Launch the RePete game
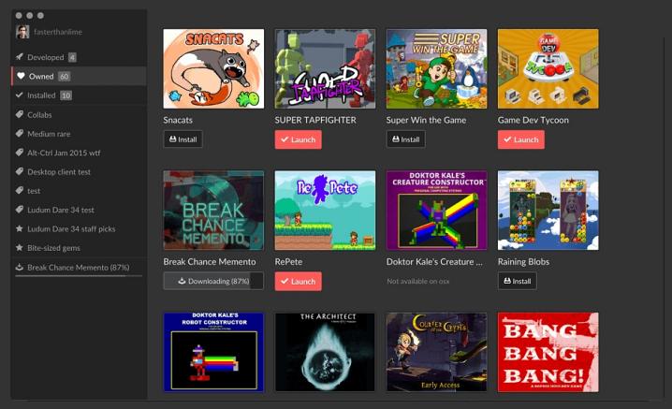The image size is (672, 409). click(299, 281)
